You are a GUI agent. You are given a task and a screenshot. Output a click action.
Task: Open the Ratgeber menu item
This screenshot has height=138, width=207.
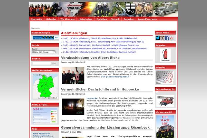[129, 19]
